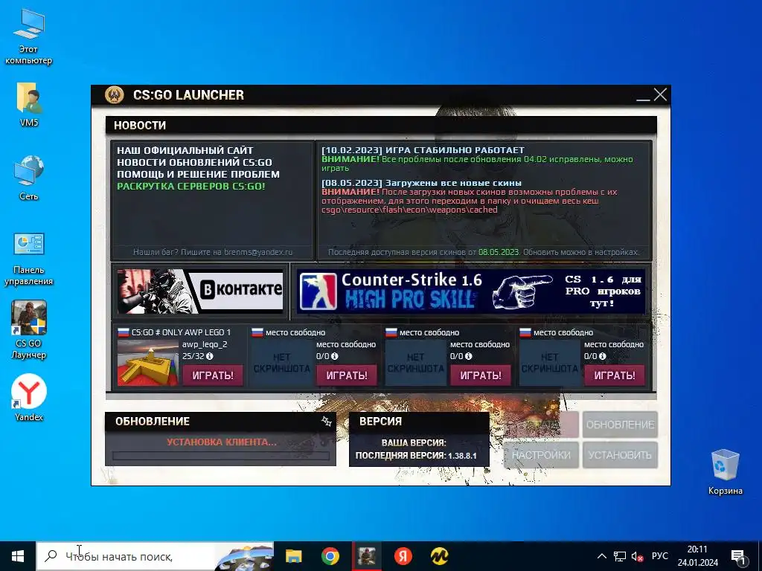Click the ПОСЛЕДНЯЯ ВЕРСИЯ: 1.38.8.1 text

point(416,456)
